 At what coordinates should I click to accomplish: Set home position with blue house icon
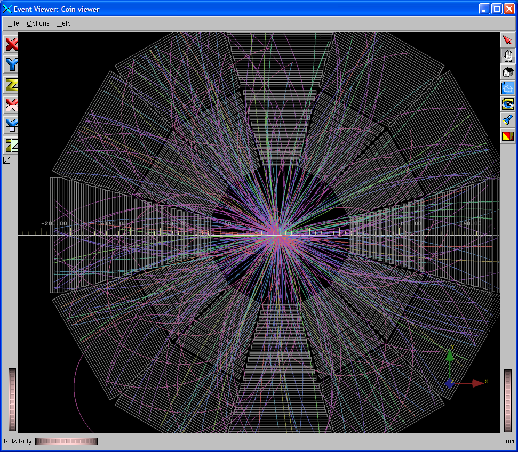tap(507, 88)
